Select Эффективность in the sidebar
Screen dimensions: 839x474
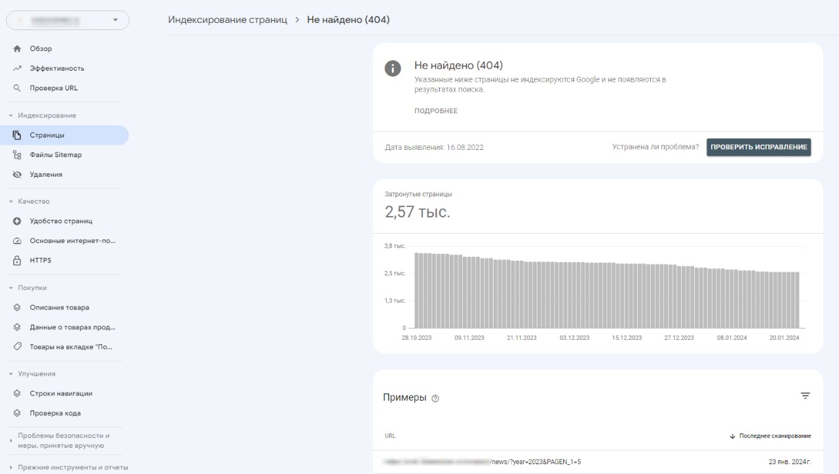coord(17,67)
